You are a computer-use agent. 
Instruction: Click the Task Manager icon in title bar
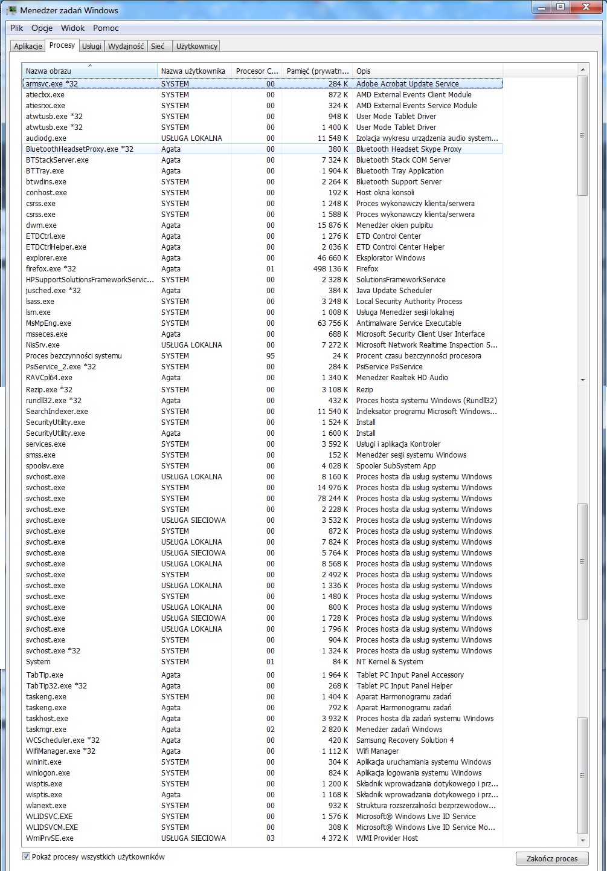[11, 10]
